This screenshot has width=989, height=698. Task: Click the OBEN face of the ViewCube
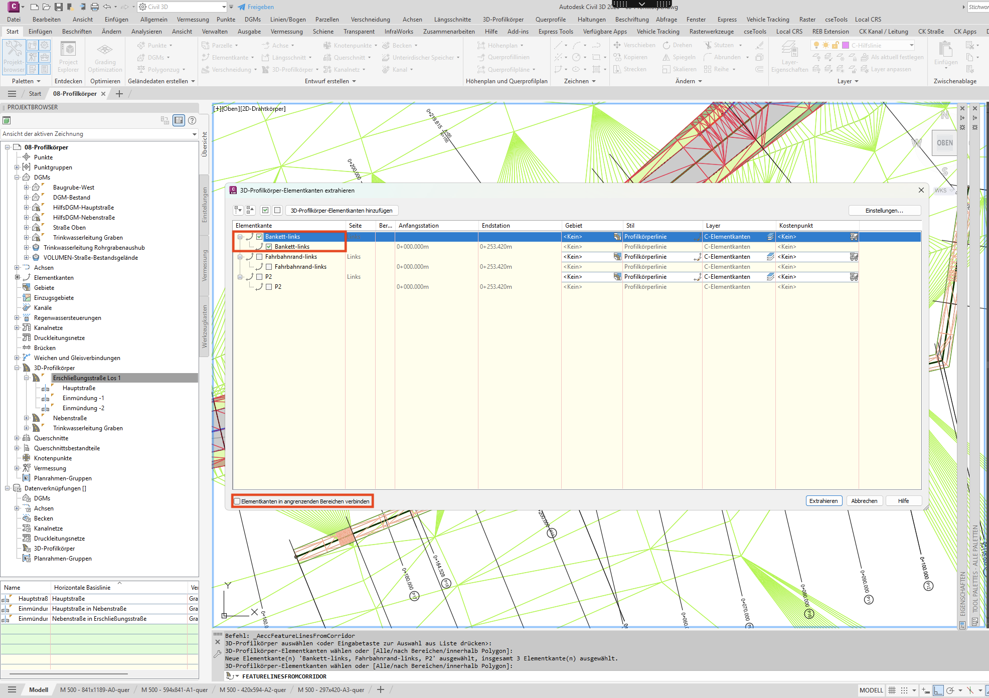(x=945, y=143)
